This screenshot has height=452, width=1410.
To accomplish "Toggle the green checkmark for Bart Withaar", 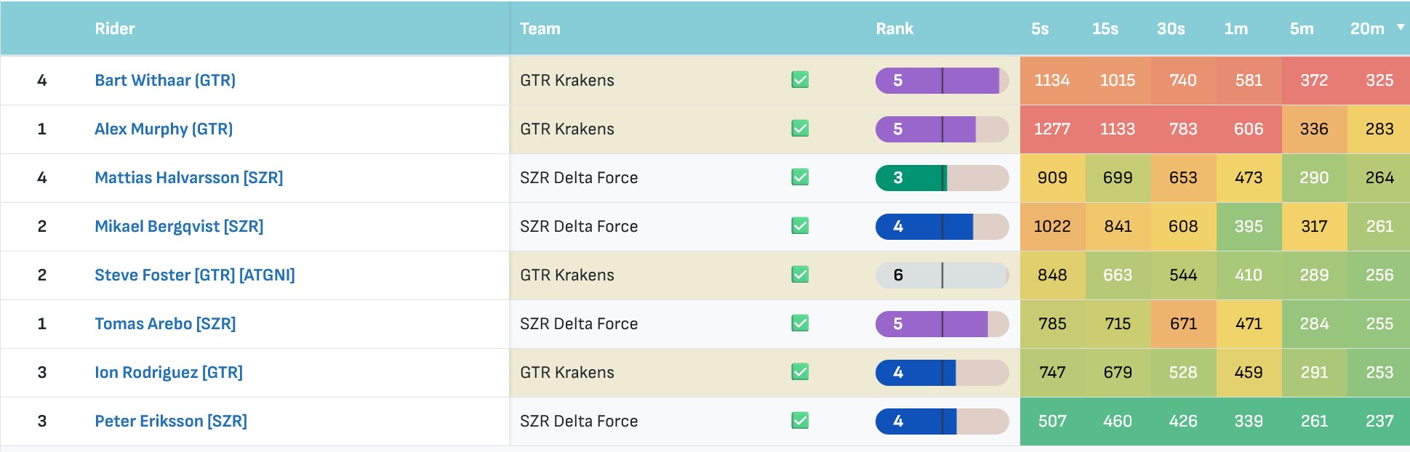I will (x=800, y=80).
